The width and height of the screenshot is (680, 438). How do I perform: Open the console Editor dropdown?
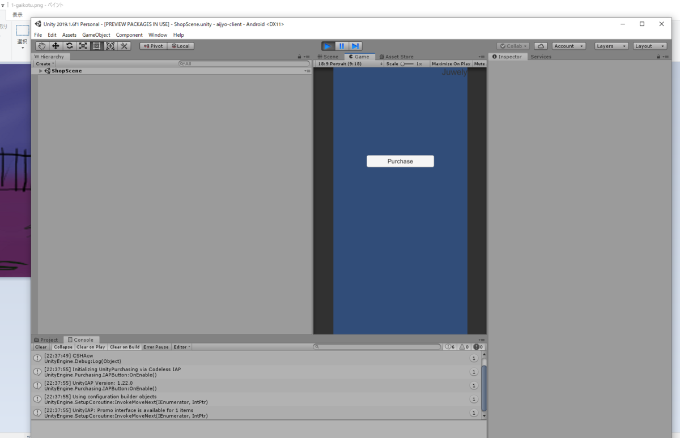click(181, 347)
